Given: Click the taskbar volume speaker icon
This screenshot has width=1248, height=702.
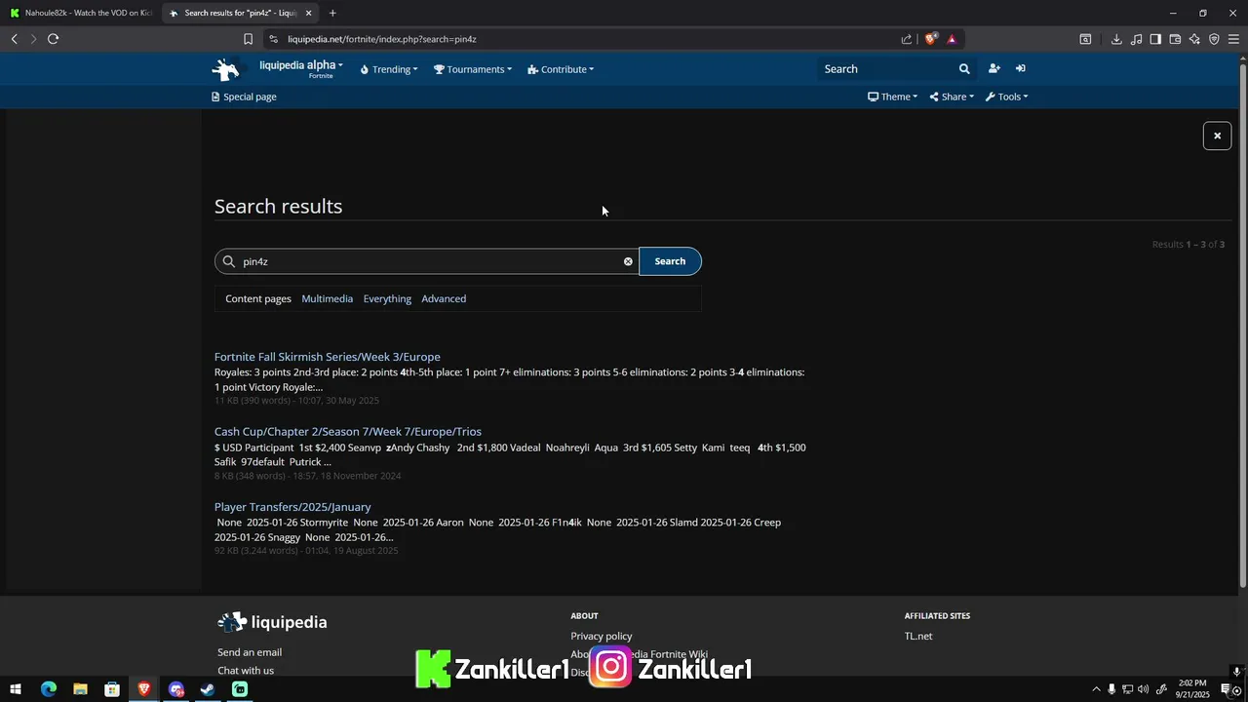Looking at the screenshot, I should (x=1143, y=689).
